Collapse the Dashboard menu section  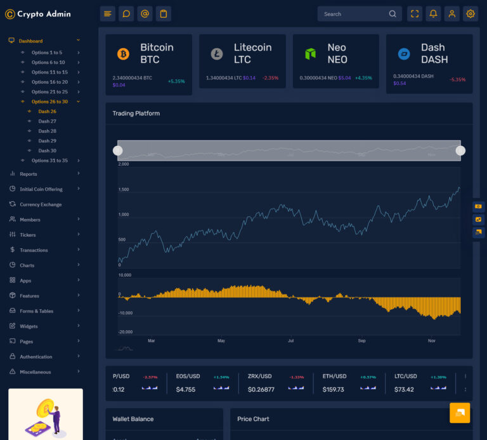tap(44, 41)
